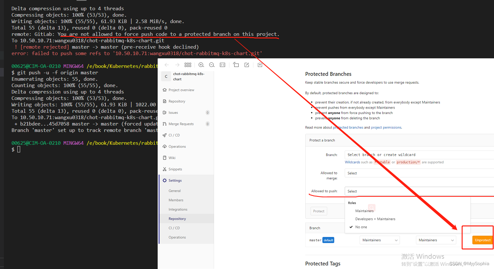Click the Issues count badge showing 0

[x=208, y=113]
